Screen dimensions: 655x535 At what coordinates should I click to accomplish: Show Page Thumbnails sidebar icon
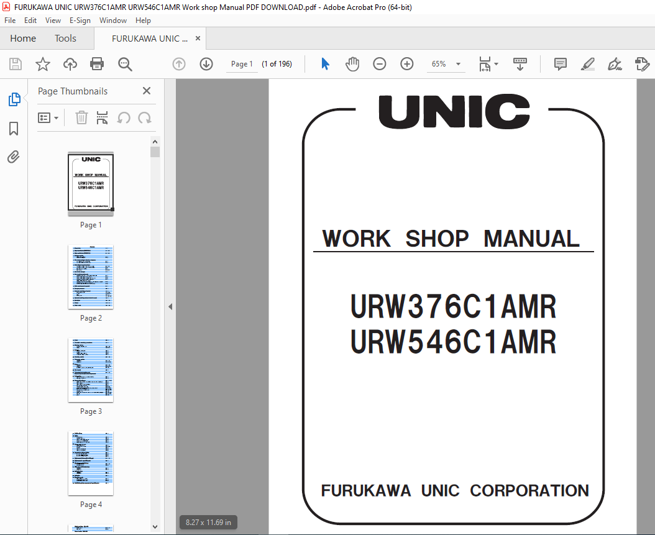pos(14,99)
